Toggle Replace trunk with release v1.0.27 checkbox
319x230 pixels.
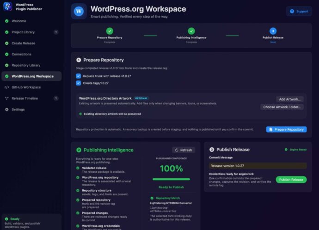pyautogui.click(x=78, y=76)
